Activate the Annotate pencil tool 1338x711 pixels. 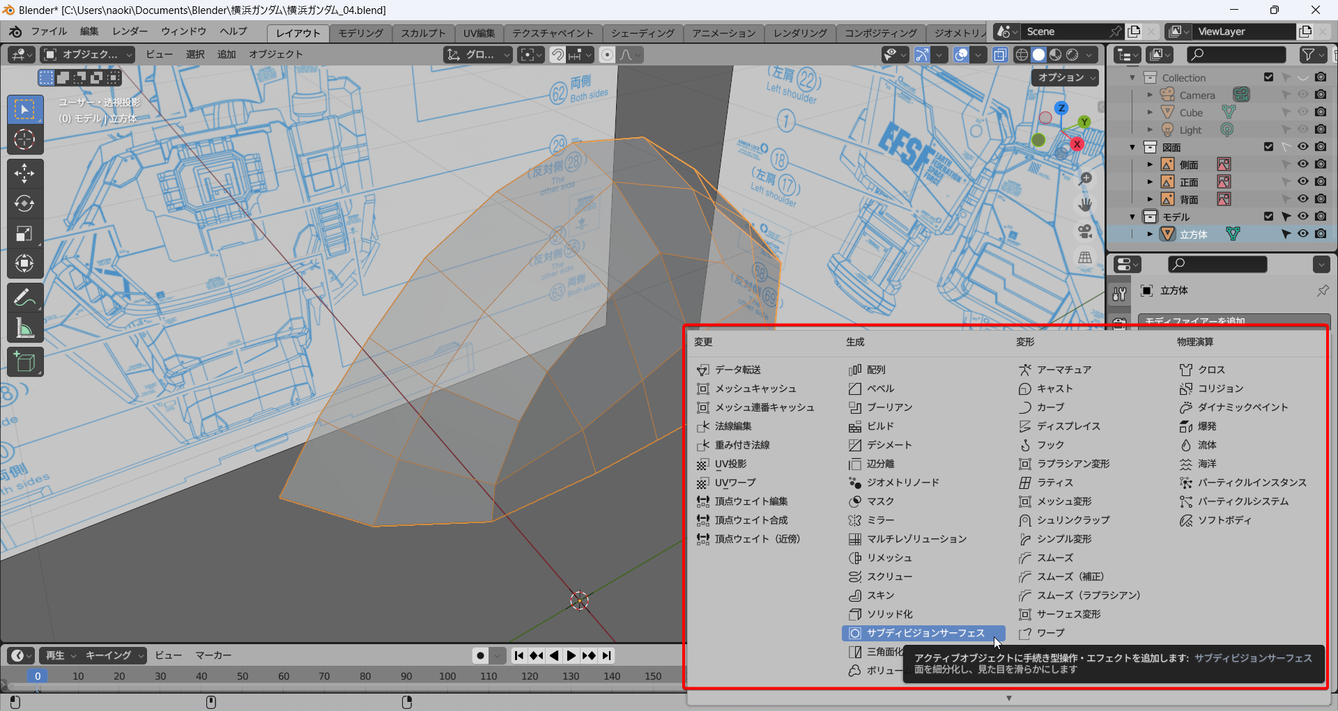pos(24,298)
